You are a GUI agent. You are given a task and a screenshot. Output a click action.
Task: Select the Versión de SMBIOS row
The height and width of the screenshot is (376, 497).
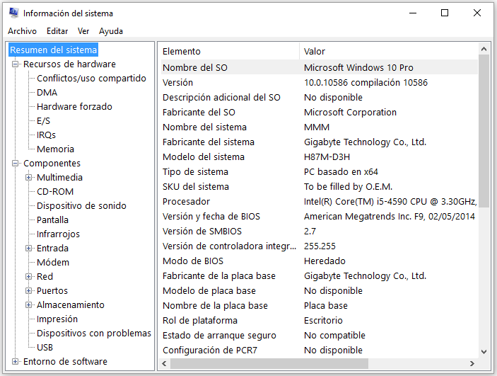[x=319, y=231]
